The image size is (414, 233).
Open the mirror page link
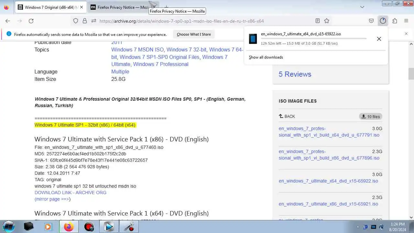52,199
